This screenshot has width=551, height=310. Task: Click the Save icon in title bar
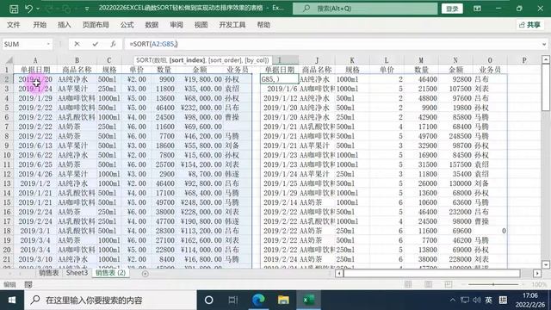14,9
